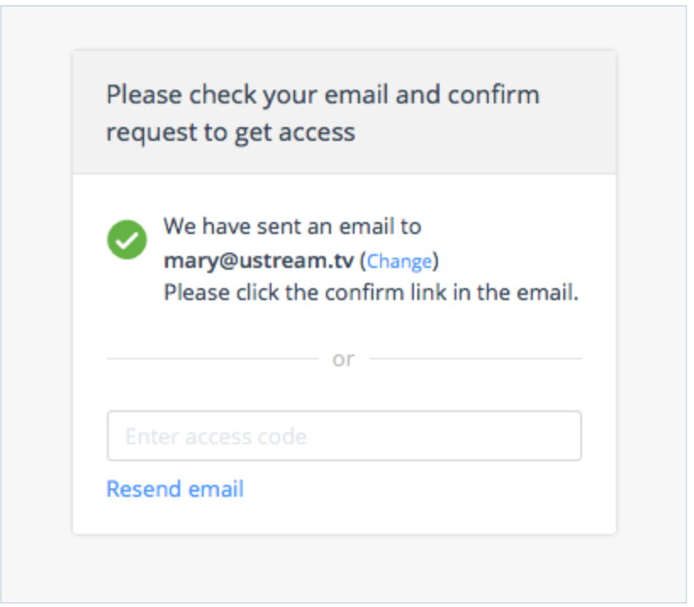The height and width of the screenshot is (607, 694).
Task: Click the white checkmark inside green circle
Action: point(127,242)
